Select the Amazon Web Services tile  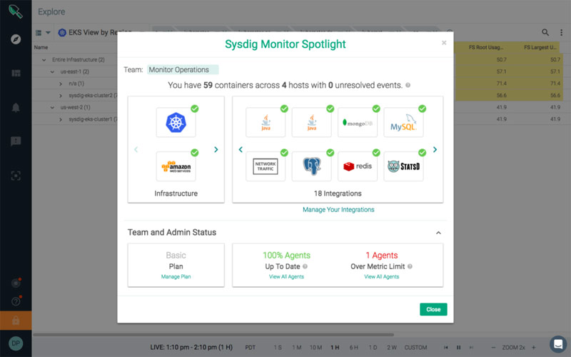click(x=176, y=166)
